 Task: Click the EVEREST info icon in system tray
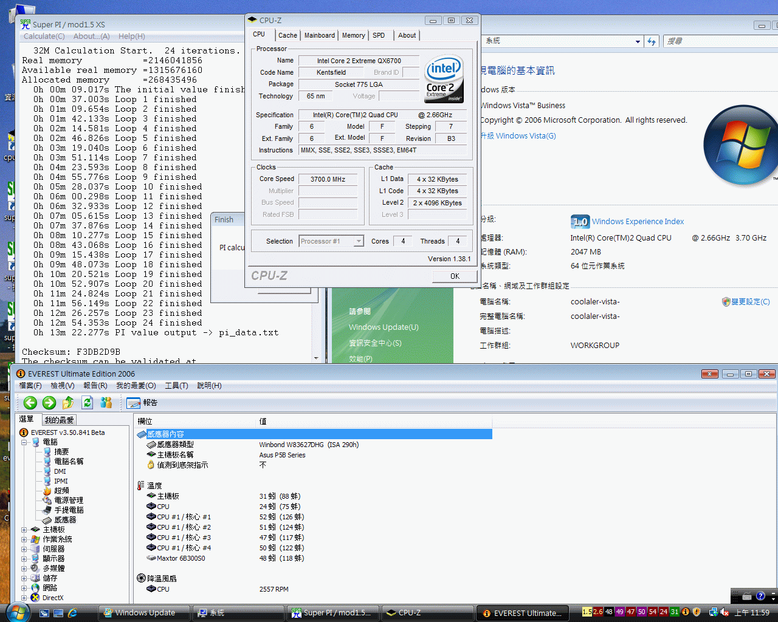click(686, 612)
